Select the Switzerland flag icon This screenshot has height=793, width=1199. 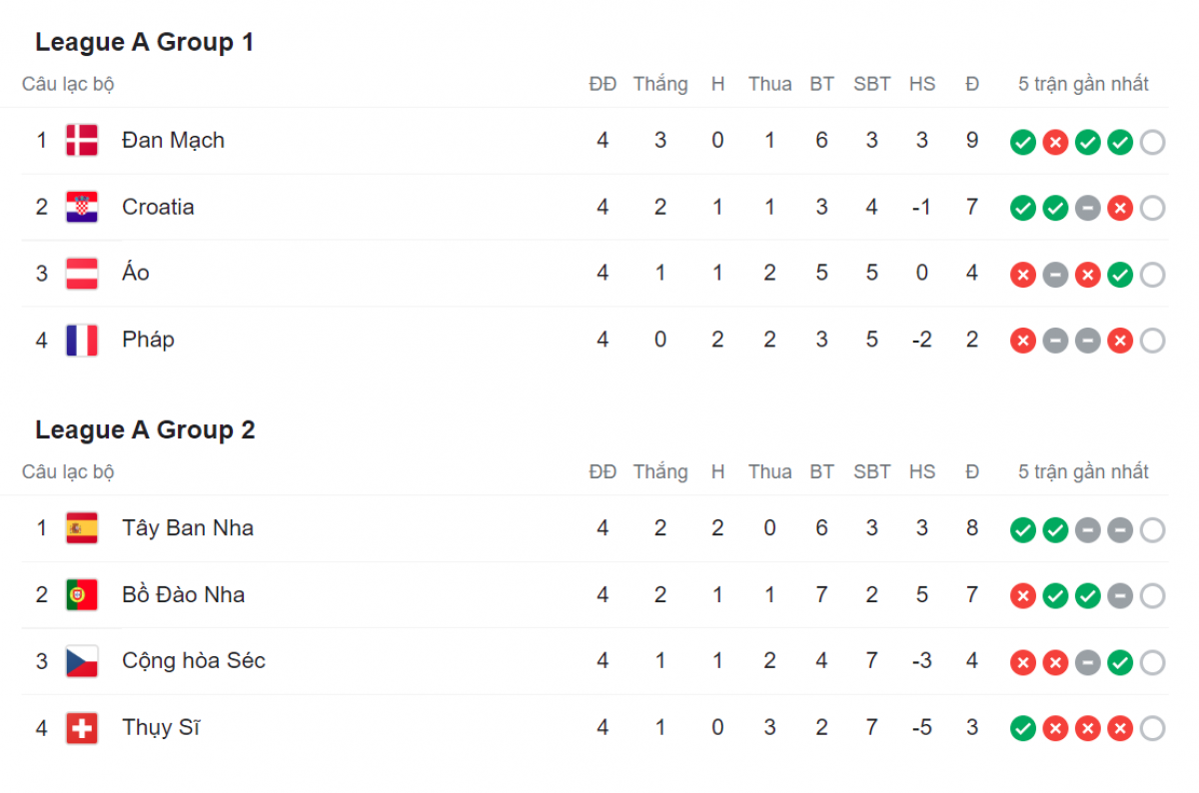tap(82, 728)
